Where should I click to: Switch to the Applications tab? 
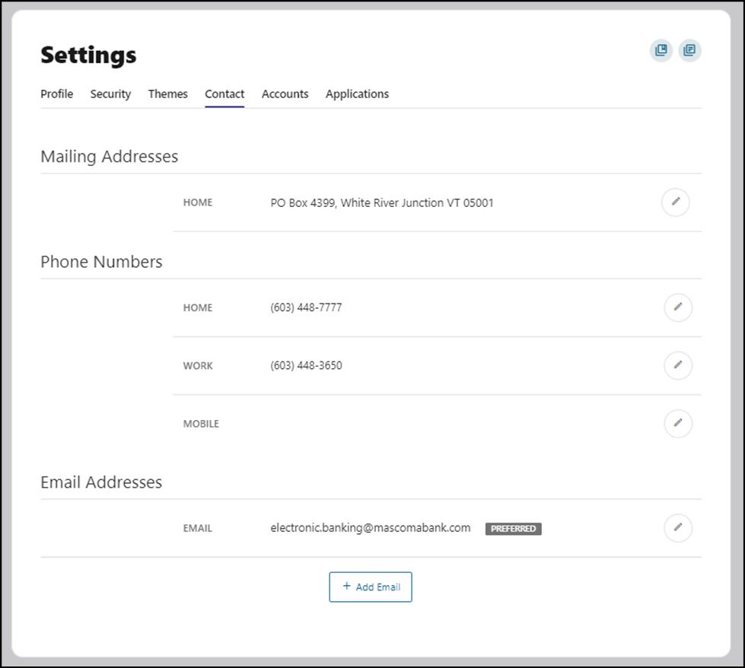[x=357, y=94]
